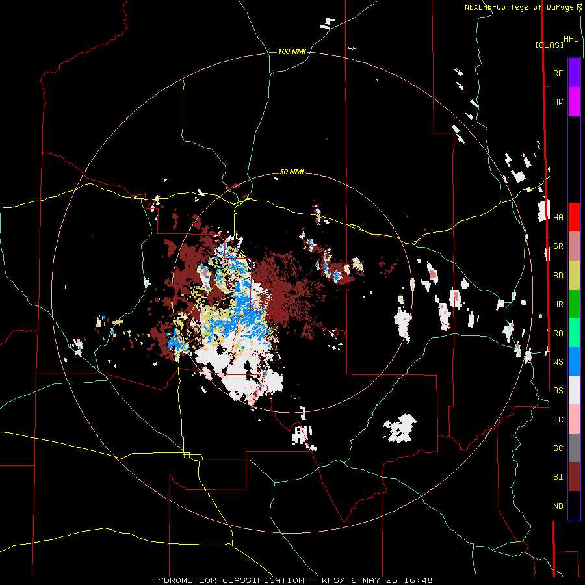Click the RF legend label
The height and width of the screenshot is (585, 585).
click(x=558, y=73)
